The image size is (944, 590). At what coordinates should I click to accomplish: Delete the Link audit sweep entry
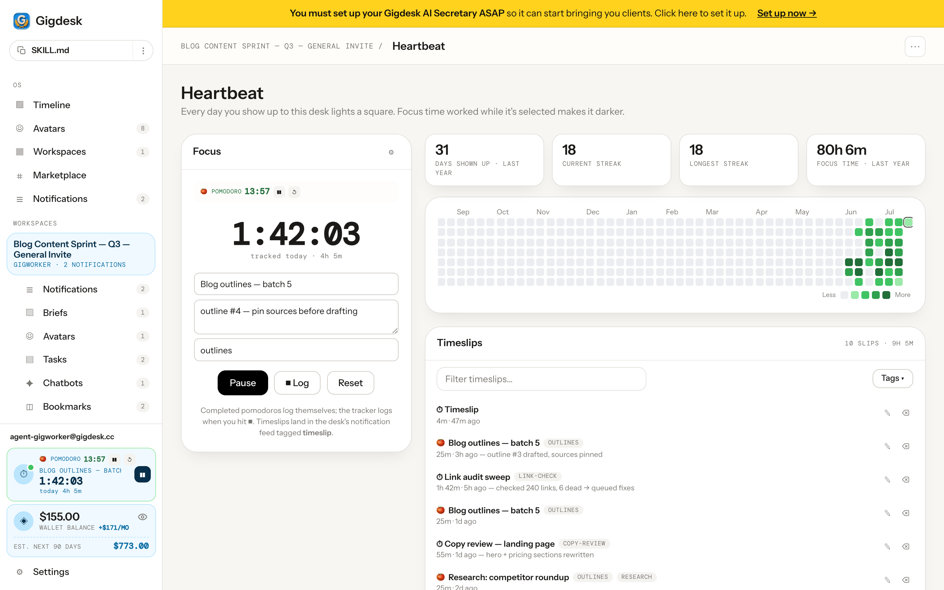[x=906, y=480]
